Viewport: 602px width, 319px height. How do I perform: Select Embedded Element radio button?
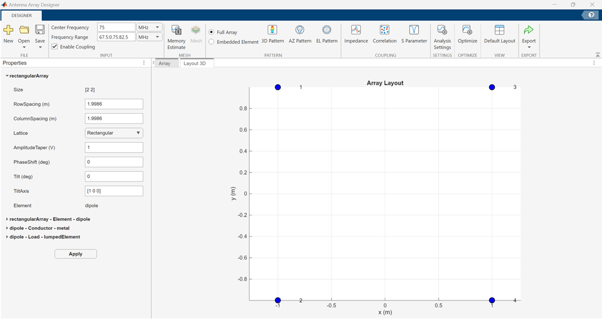pyautogui.click(x=211, y=41)
